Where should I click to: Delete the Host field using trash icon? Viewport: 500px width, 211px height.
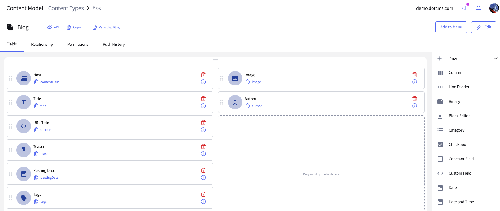(203, 75)
